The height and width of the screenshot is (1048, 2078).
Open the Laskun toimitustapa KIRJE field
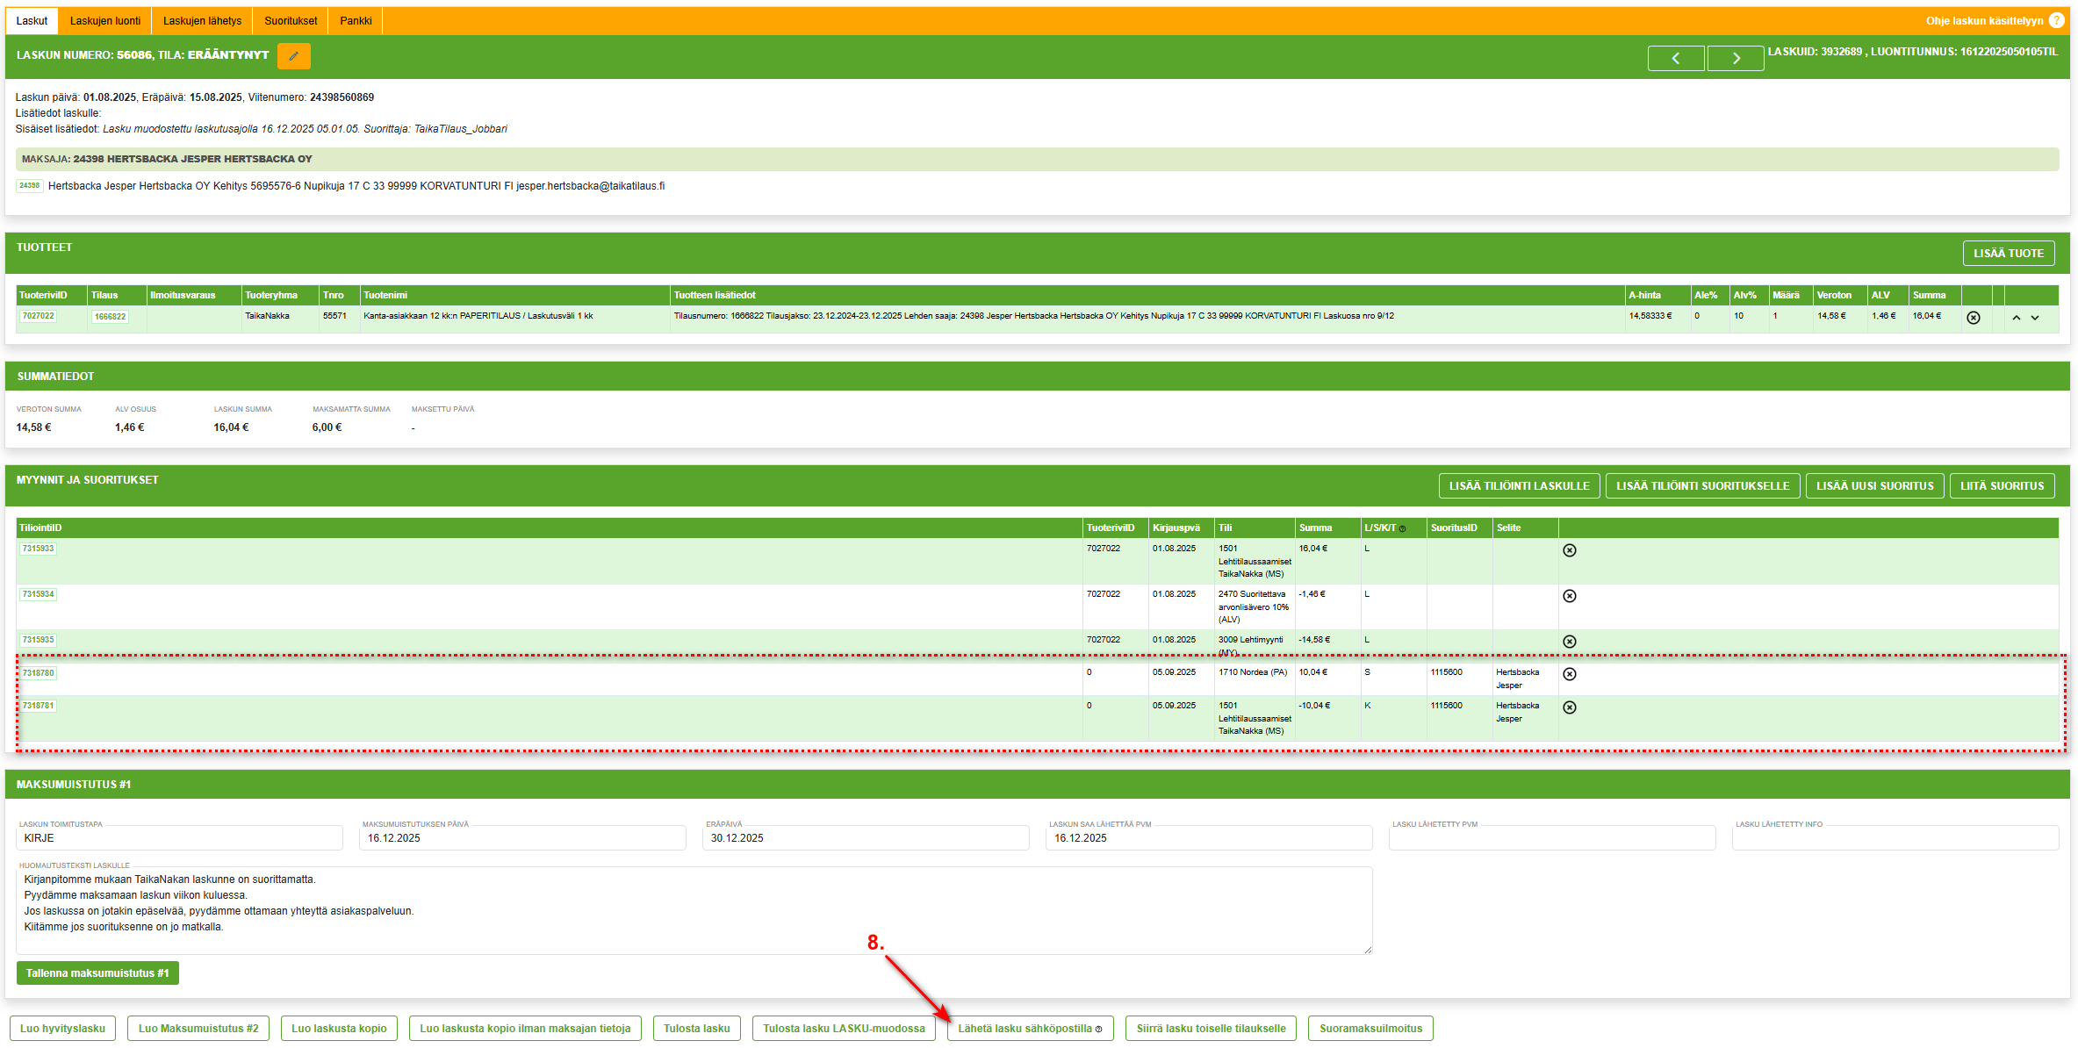click(179, 838)
